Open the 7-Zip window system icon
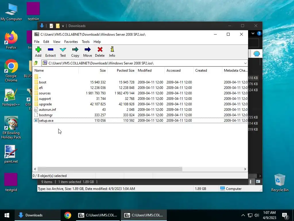 [37, 35]
